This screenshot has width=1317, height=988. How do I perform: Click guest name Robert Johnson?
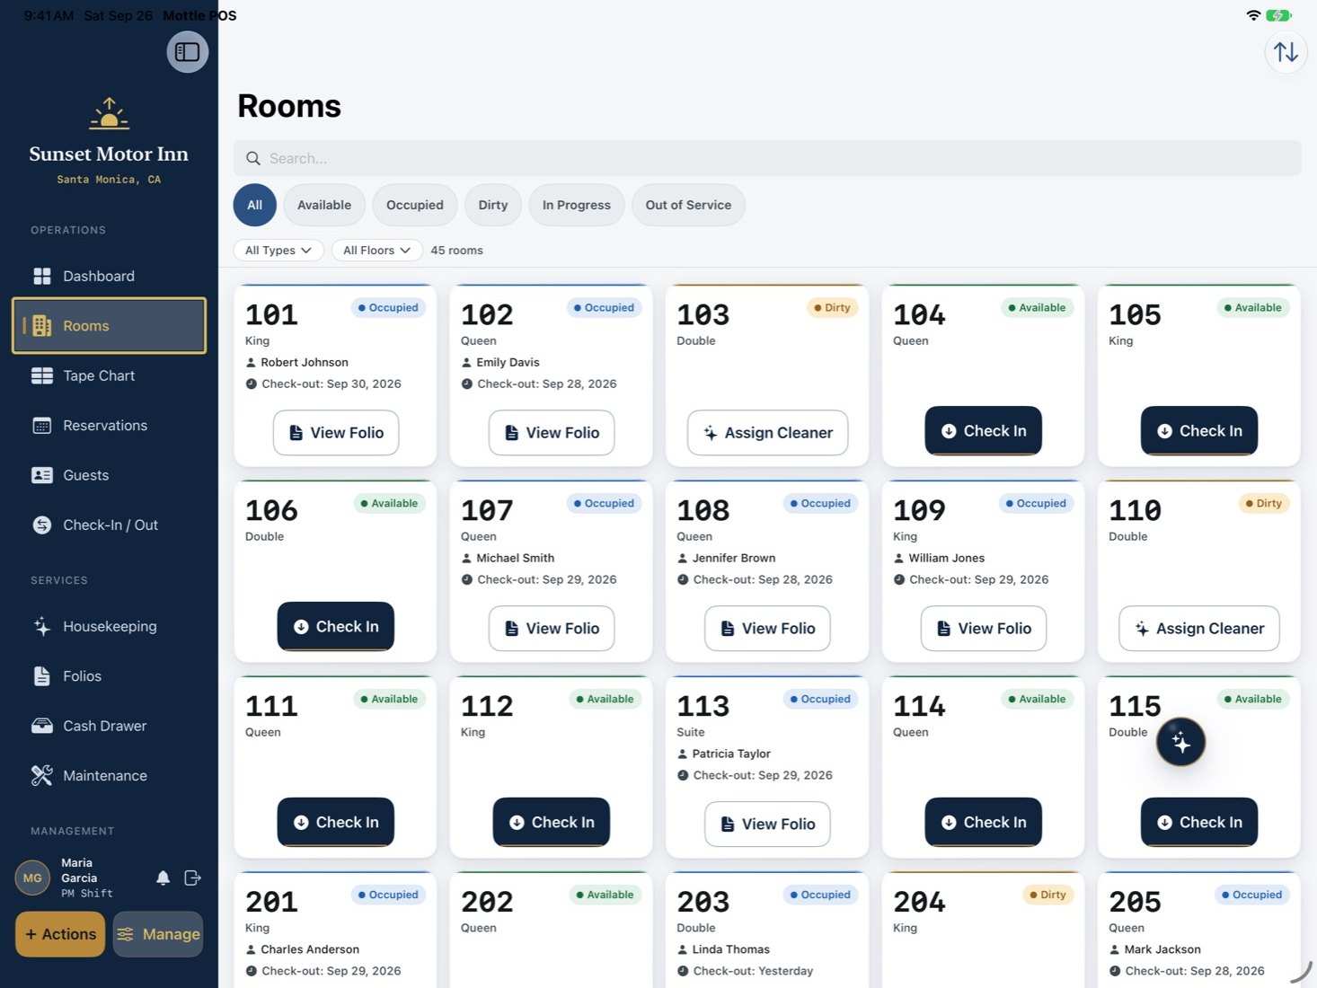click(305, 362)
